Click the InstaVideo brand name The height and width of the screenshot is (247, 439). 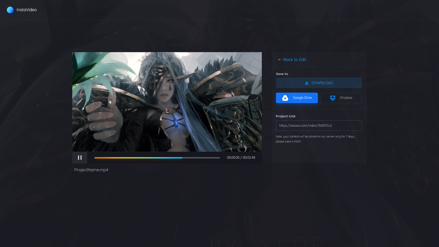(27, 10)
